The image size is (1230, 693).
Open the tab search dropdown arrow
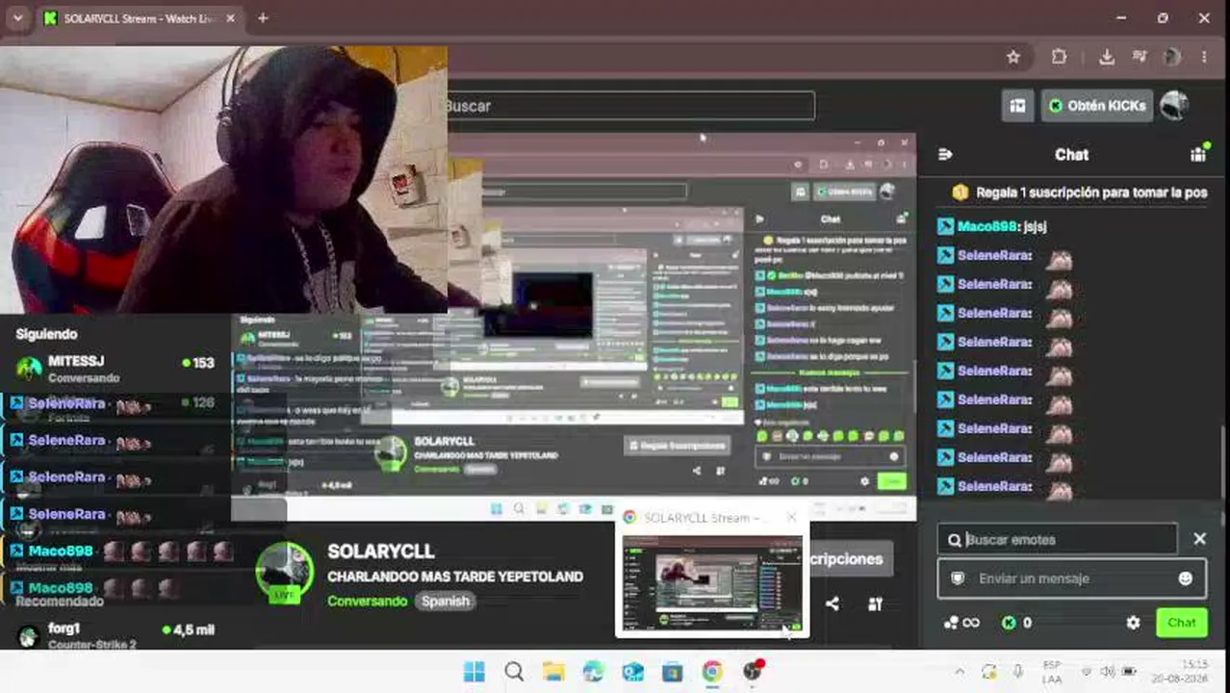point(17,18)
